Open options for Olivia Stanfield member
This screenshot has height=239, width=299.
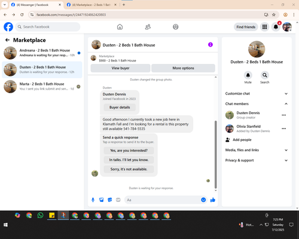(x=284, y=128)
